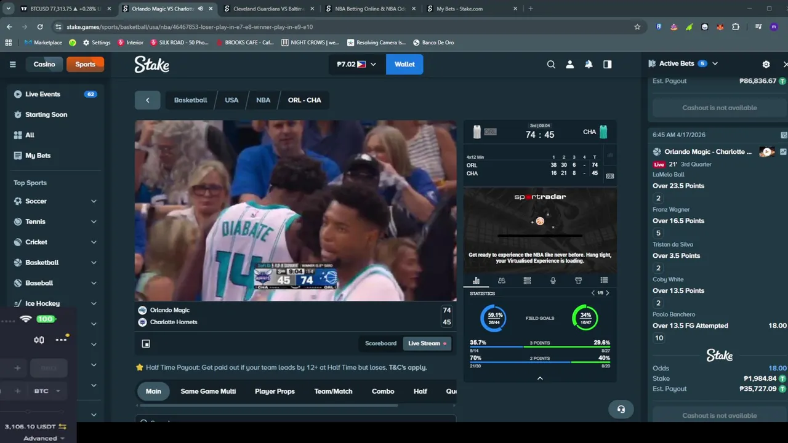Image resolution: width=788 pixels, height=443 pixels.
Task: Open the BTC currency dropdown in overlay
Action: (x=47, y=391)
